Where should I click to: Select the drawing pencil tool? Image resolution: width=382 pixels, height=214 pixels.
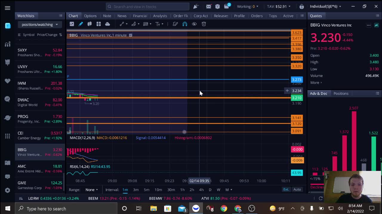[x=81, y=24]
